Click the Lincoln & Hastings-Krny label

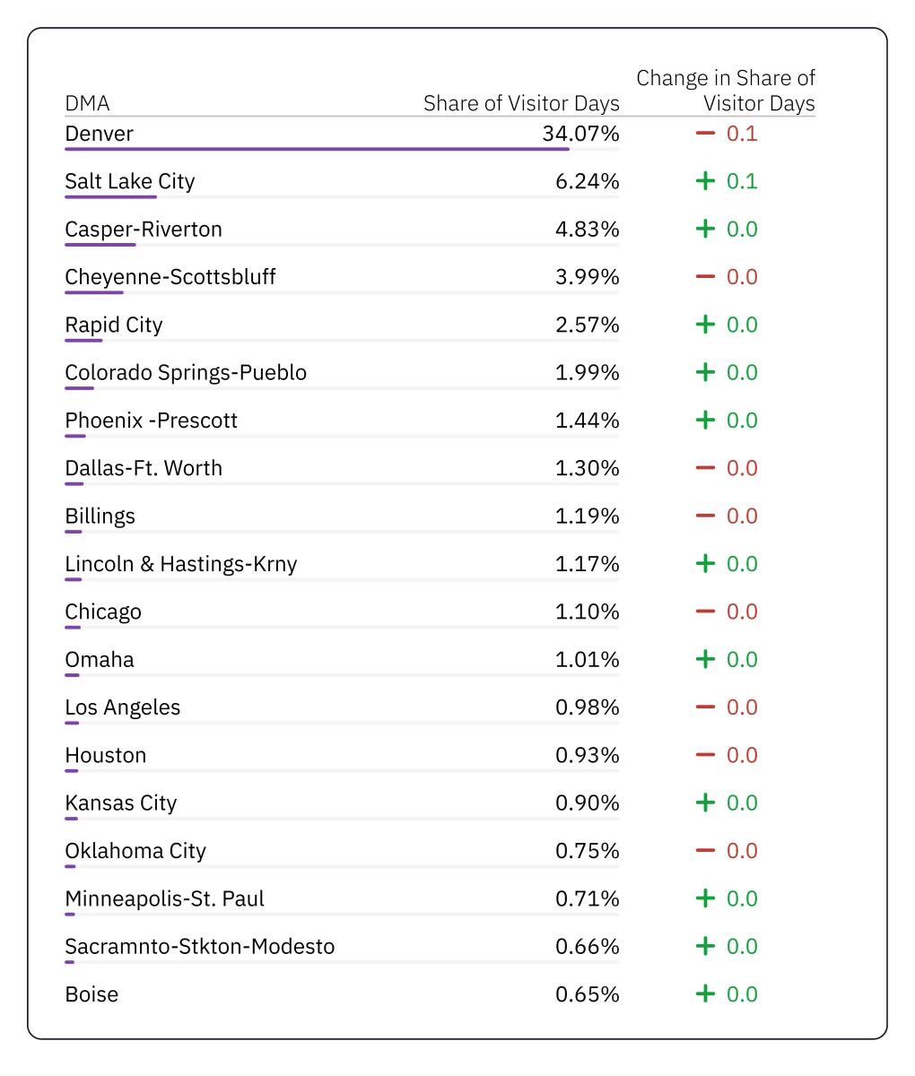[180, 564]
